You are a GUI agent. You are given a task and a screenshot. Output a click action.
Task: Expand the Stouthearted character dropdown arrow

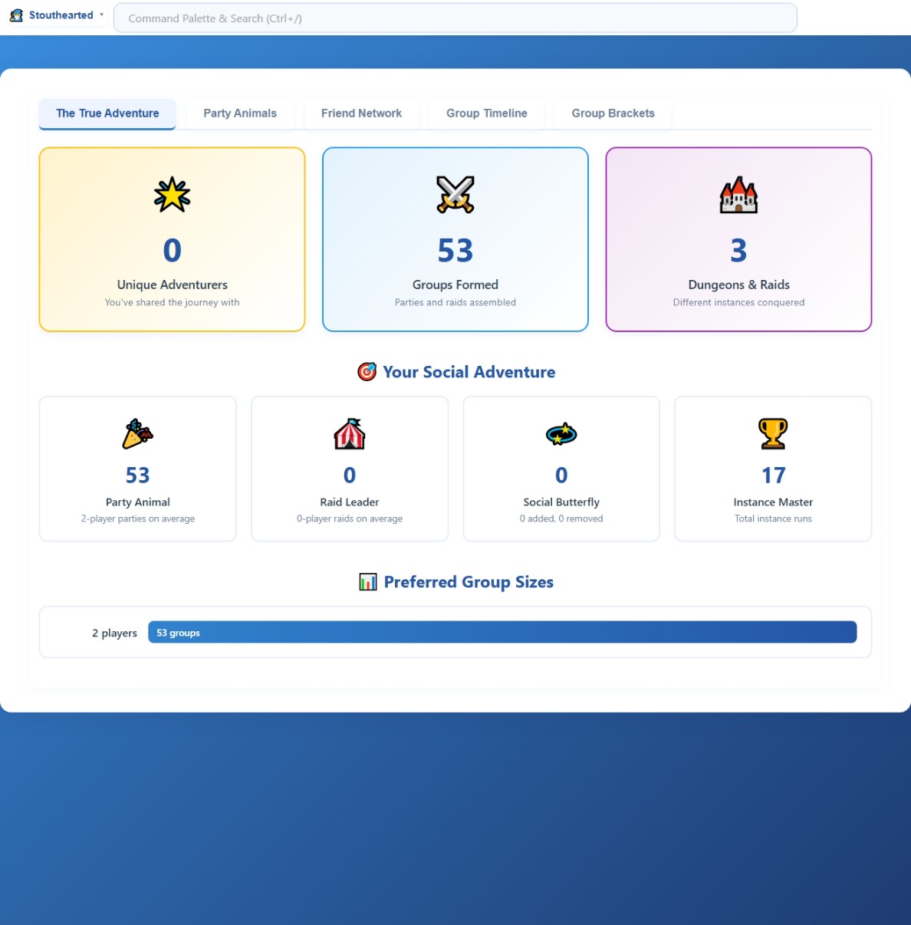(x=101, y=15)
